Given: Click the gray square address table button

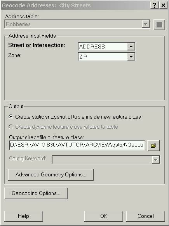Looking at the screenshot, I should click(159, 25).
